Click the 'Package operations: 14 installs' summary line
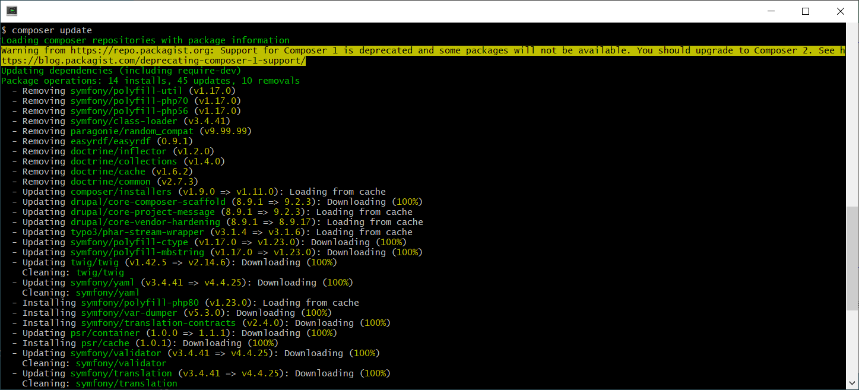Image resolution: width=859 pixels, height=390 pixels. 151,81
